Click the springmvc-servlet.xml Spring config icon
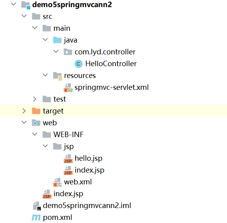The height and width of the screenshot is (223, 227). pyautogui.click(x=68, y=88)
